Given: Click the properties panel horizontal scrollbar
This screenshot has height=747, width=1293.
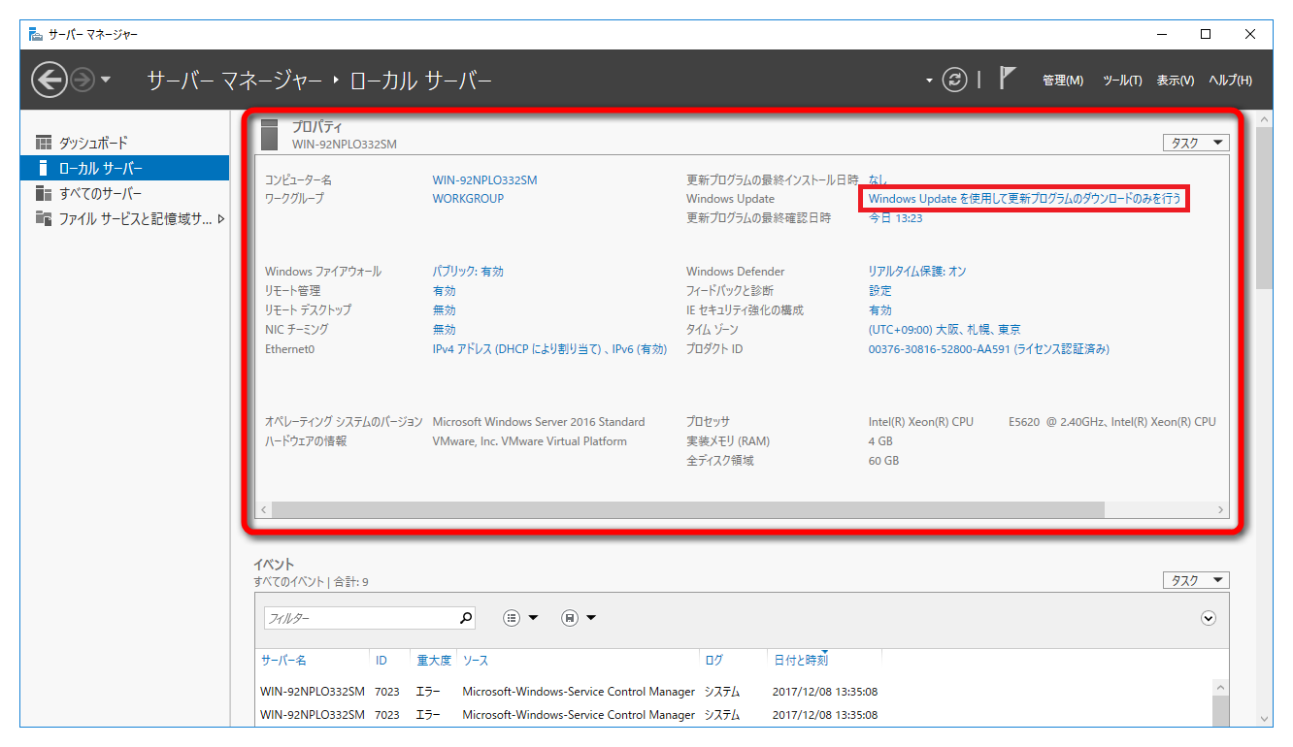Looking at the screenshot, I should click(687, 509).
